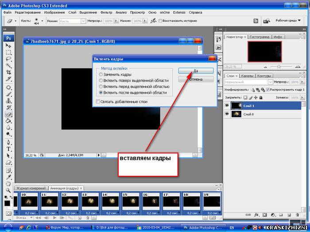Click the Navigator zoom slider

pyautogui.click(x=279, y=67)
